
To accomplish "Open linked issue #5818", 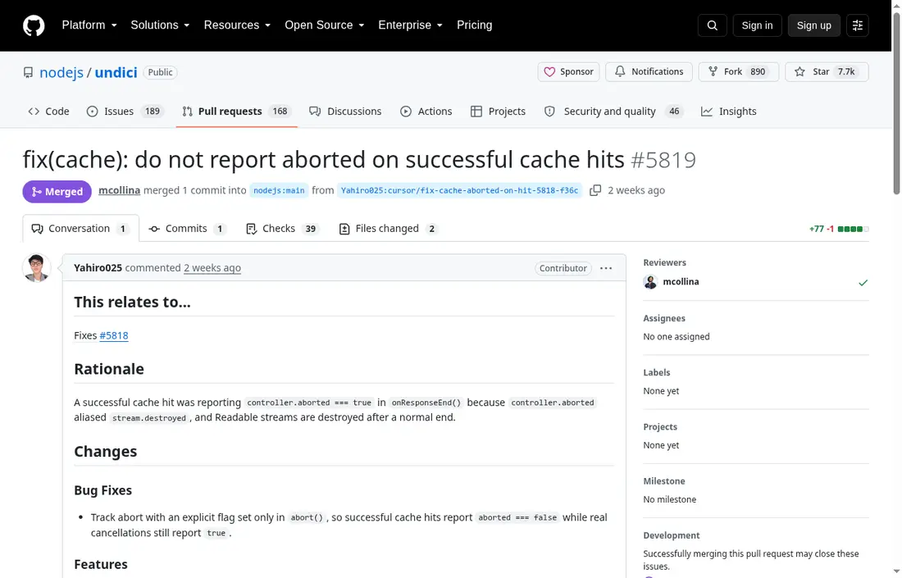I will [x=114, y=336].
